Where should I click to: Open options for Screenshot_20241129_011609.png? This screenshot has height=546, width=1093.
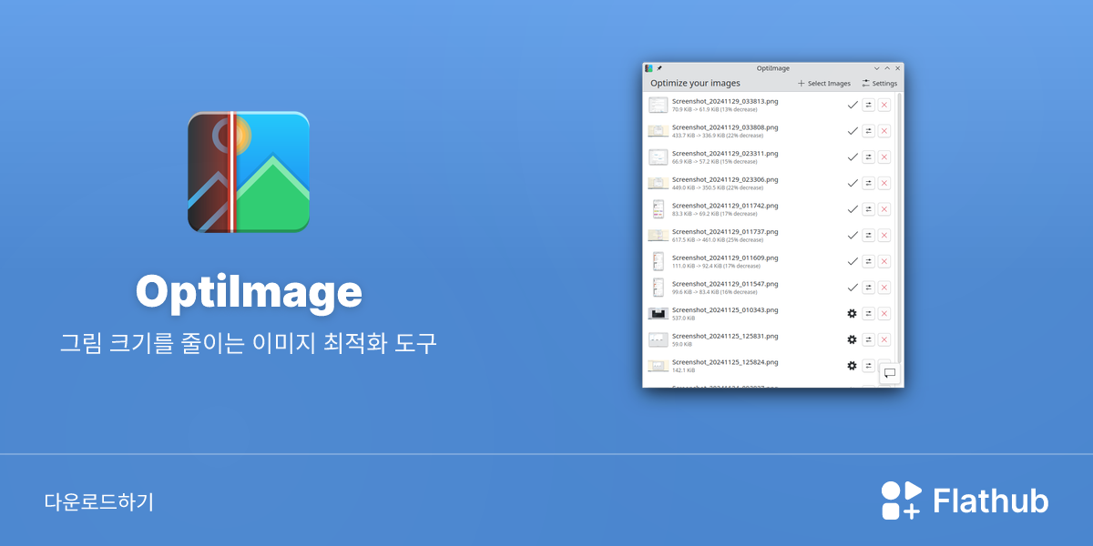(x=869, y=261)
